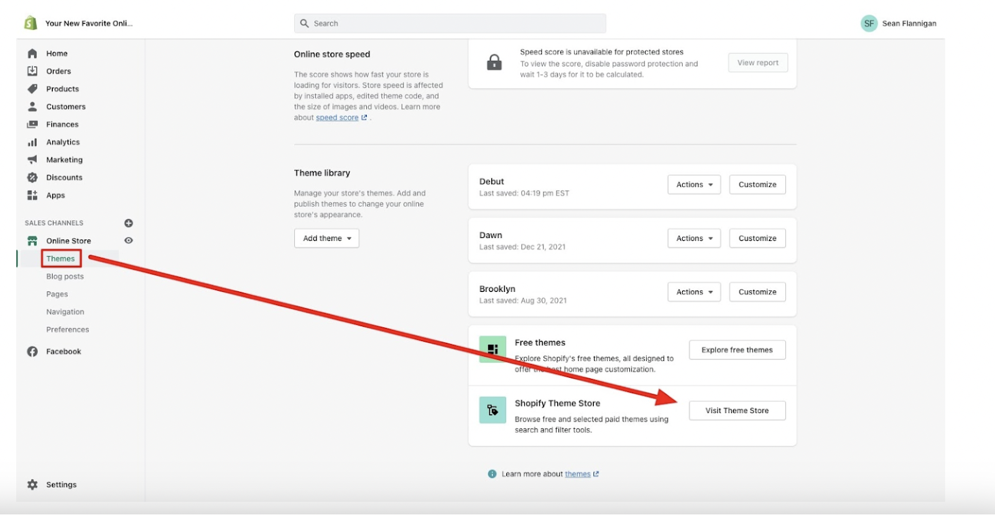Click the Discounts badge icon

click(32, 178)
